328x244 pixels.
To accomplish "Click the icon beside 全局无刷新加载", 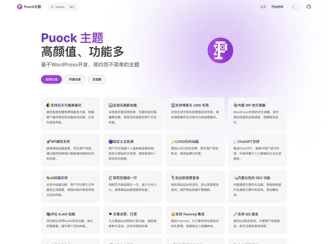I will [x=111, y=105].
